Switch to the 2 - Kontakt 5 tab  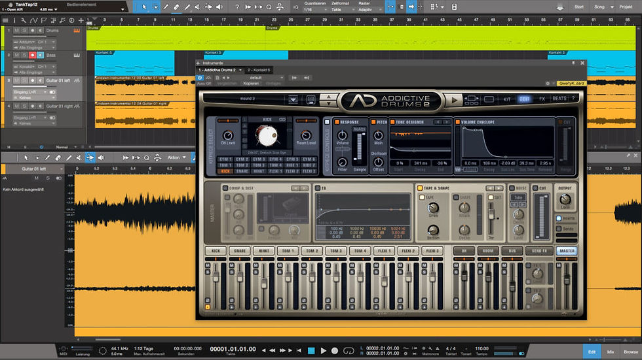click(x=259, y=70)
